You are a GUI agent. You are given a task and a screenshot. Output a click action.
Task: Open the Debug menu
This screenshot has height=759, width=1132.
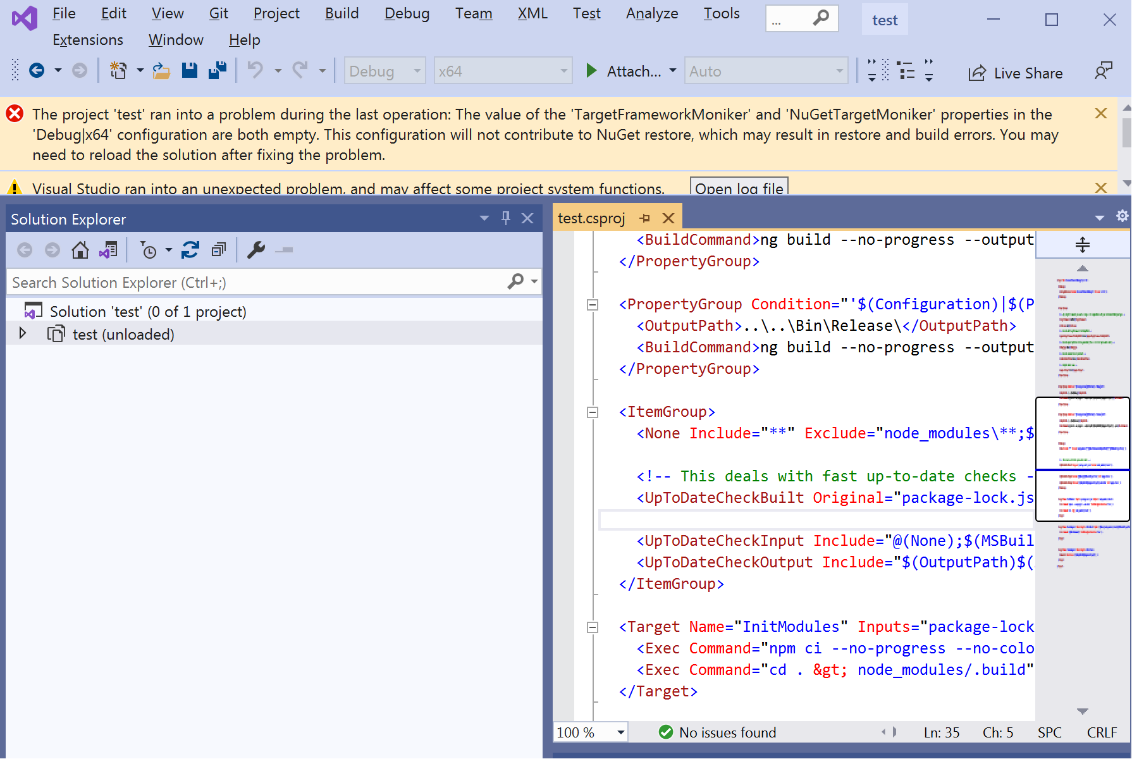(x=407, y=13)
